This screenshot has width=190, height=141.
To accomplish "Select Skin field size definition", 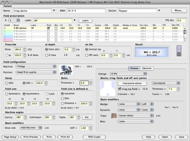I will pyautogui.click(x=62, y=98).
